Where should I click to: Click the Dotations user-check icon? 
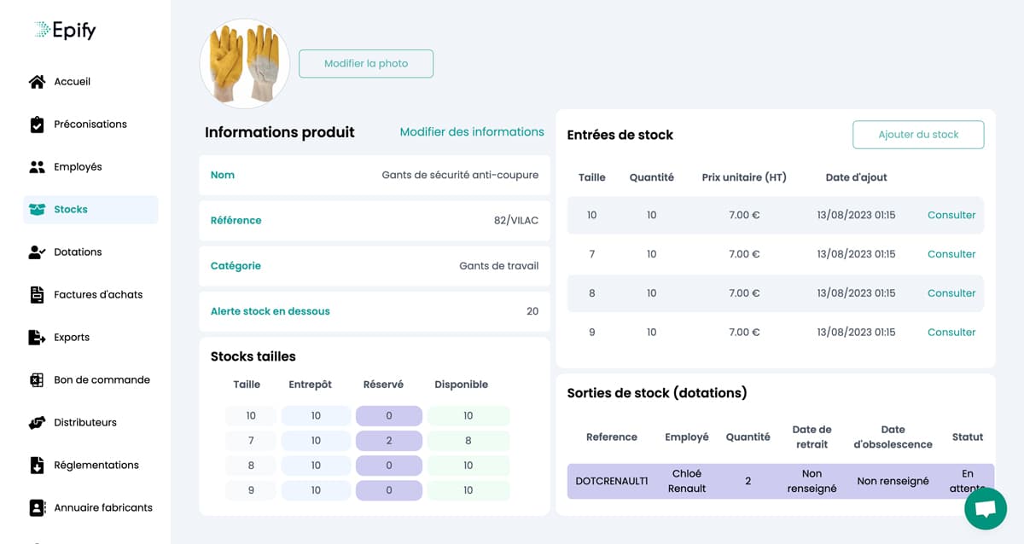37,252
